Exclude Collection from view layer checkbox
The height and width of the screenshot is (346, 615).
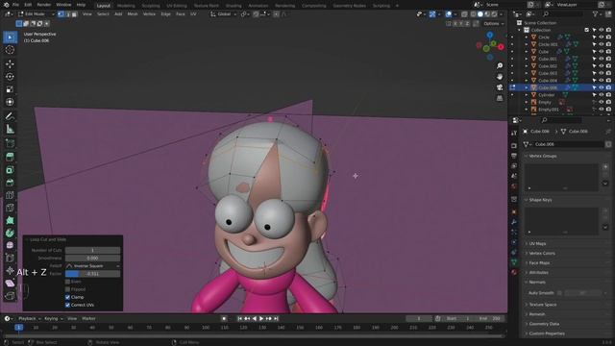point(587,30)
